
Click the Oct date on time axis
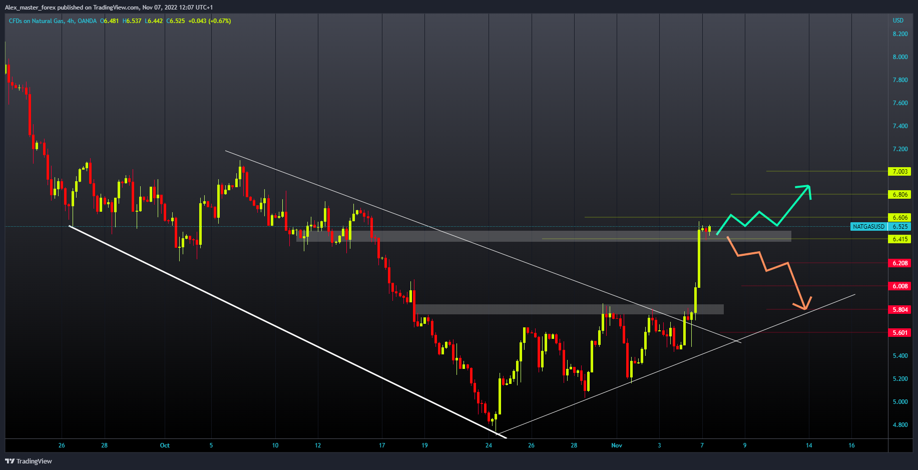tap(165, 445)
